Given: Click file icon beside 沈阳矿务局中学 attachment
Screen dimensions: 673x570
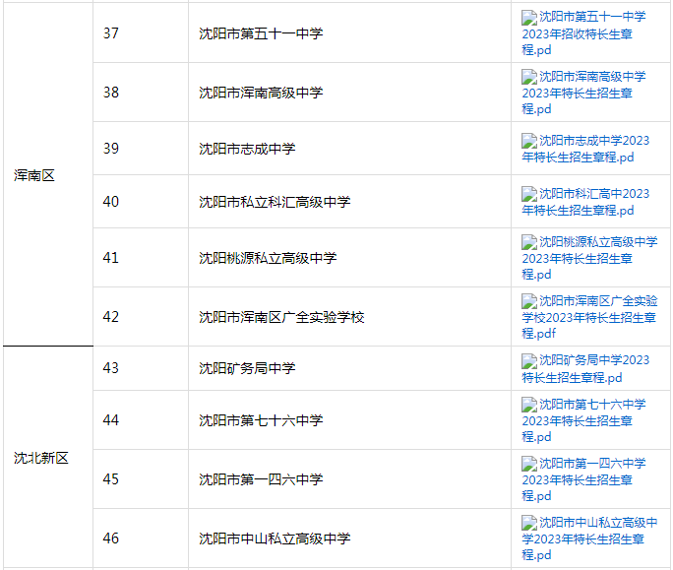Looking at the screenshot, I should tap(529, 361).
